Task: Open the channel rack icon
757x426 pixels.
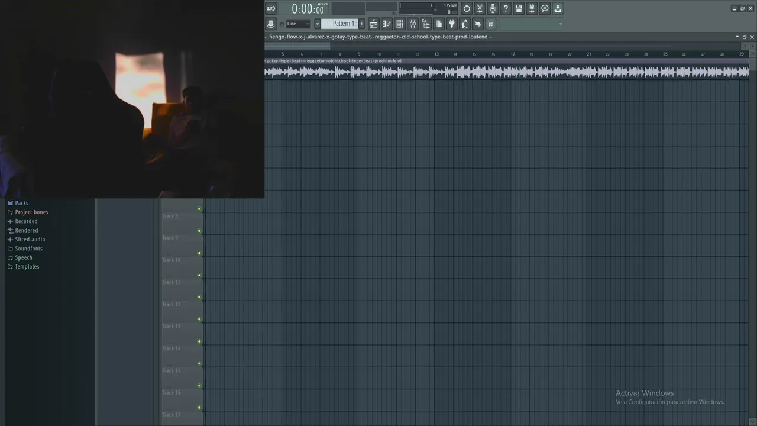Action: pos(400,24)
